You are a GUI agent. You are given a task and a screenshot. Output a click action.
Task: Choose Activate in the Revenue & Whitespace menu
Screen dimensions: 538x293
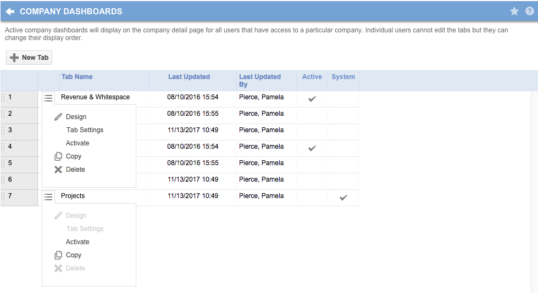(x=77, y=143)
